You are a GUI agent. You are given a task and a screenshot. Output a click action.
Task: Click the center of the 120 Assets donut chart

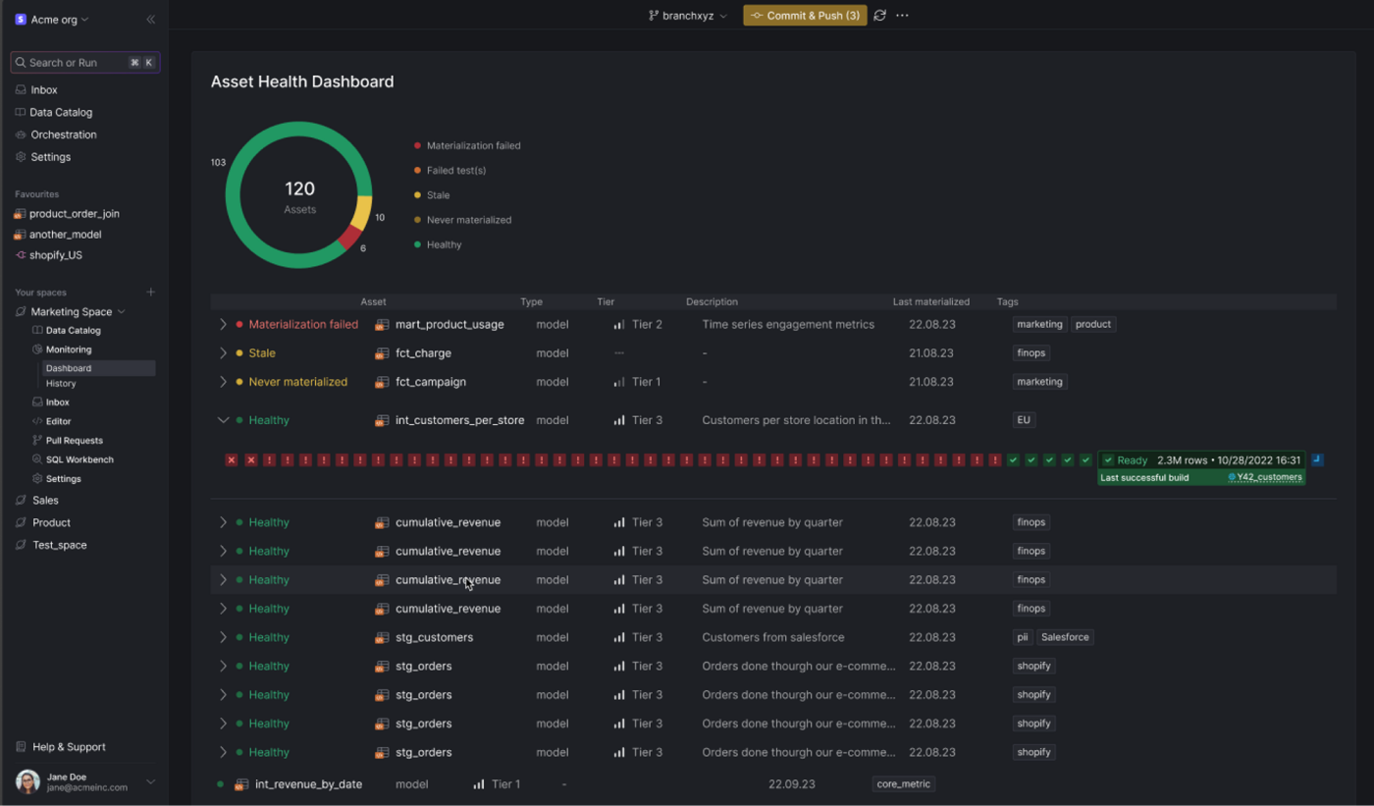[299, 195]
